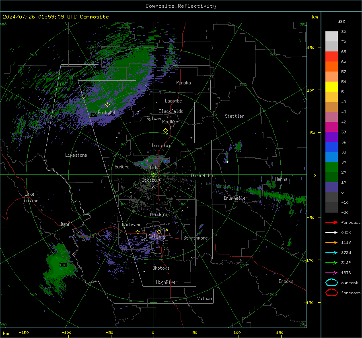The image size is (362, 338).
Task: Click the purple 39-36 dBZ swatch
Action: tap(331, 137)
